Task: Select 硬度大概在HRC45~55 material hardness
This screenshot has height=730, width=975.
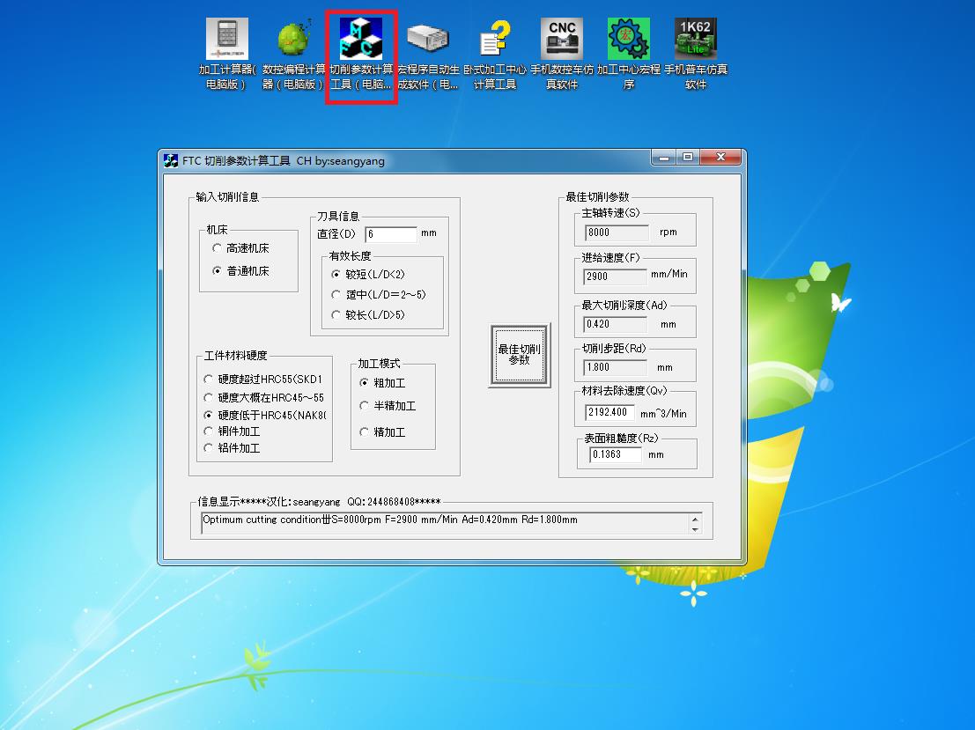Action: (263, 397)
